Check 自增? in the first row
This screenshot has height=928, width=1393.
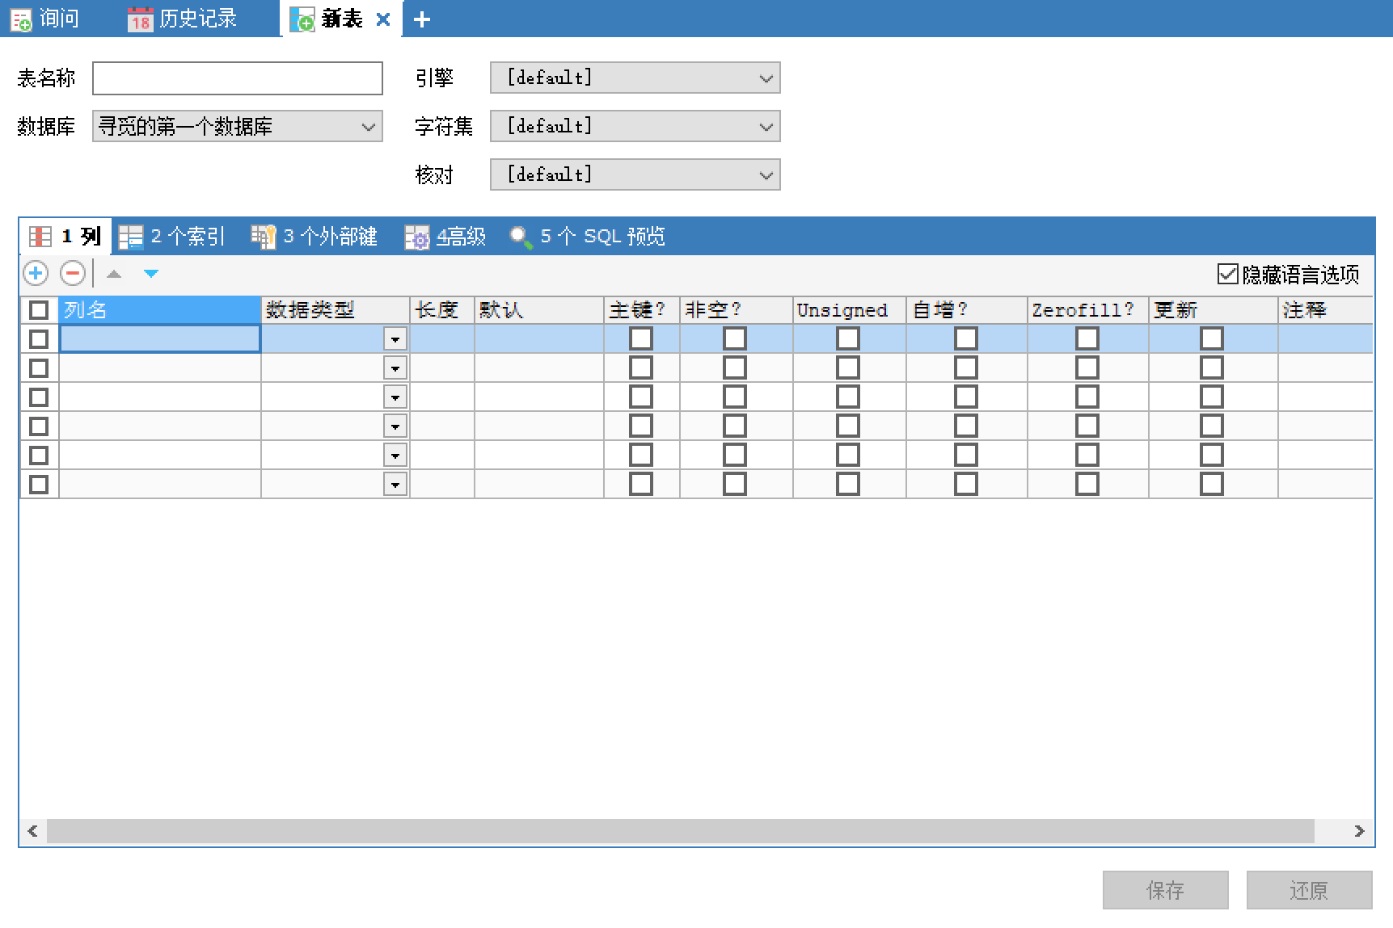[966, 338]
